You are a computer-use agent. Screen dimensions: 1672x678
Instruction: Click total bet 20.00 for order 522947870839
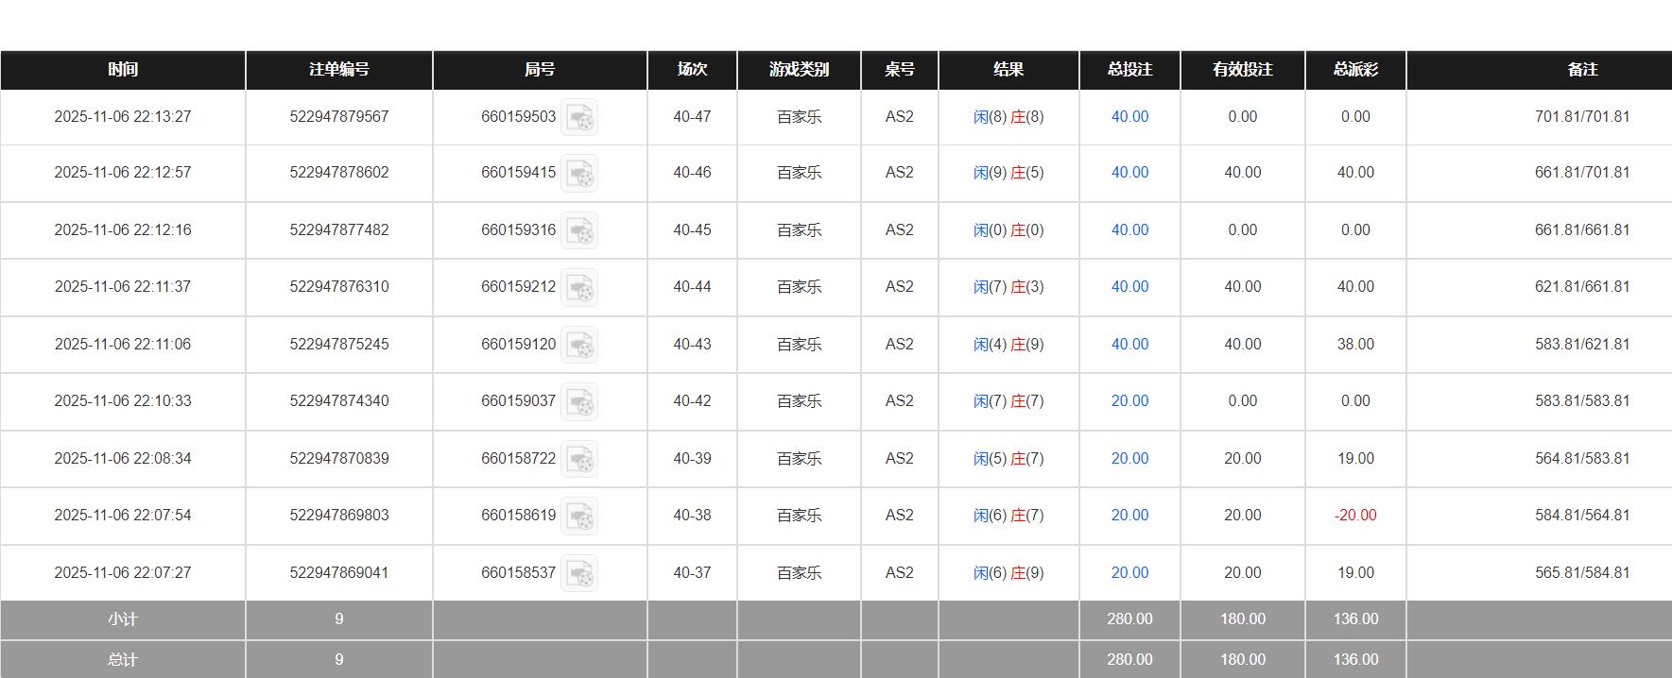click(x=1129, y=459)
